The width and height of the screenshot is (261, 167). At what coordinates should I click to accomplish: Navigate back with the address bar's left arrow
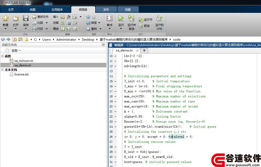(x=3, y=40)
